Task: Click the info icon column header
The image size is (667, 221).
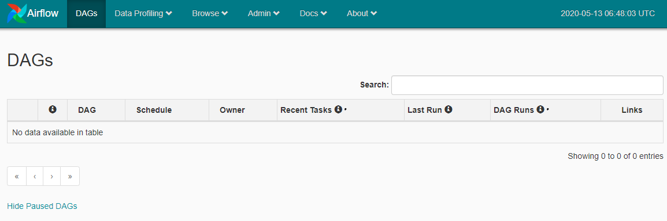Action: coord(53,110)
